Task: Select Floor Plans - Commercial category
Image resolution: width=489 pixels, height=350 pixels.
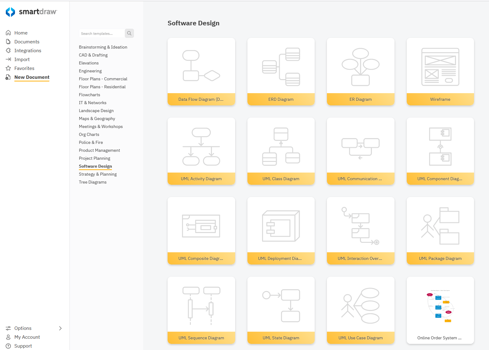Action: click(103, 79)
